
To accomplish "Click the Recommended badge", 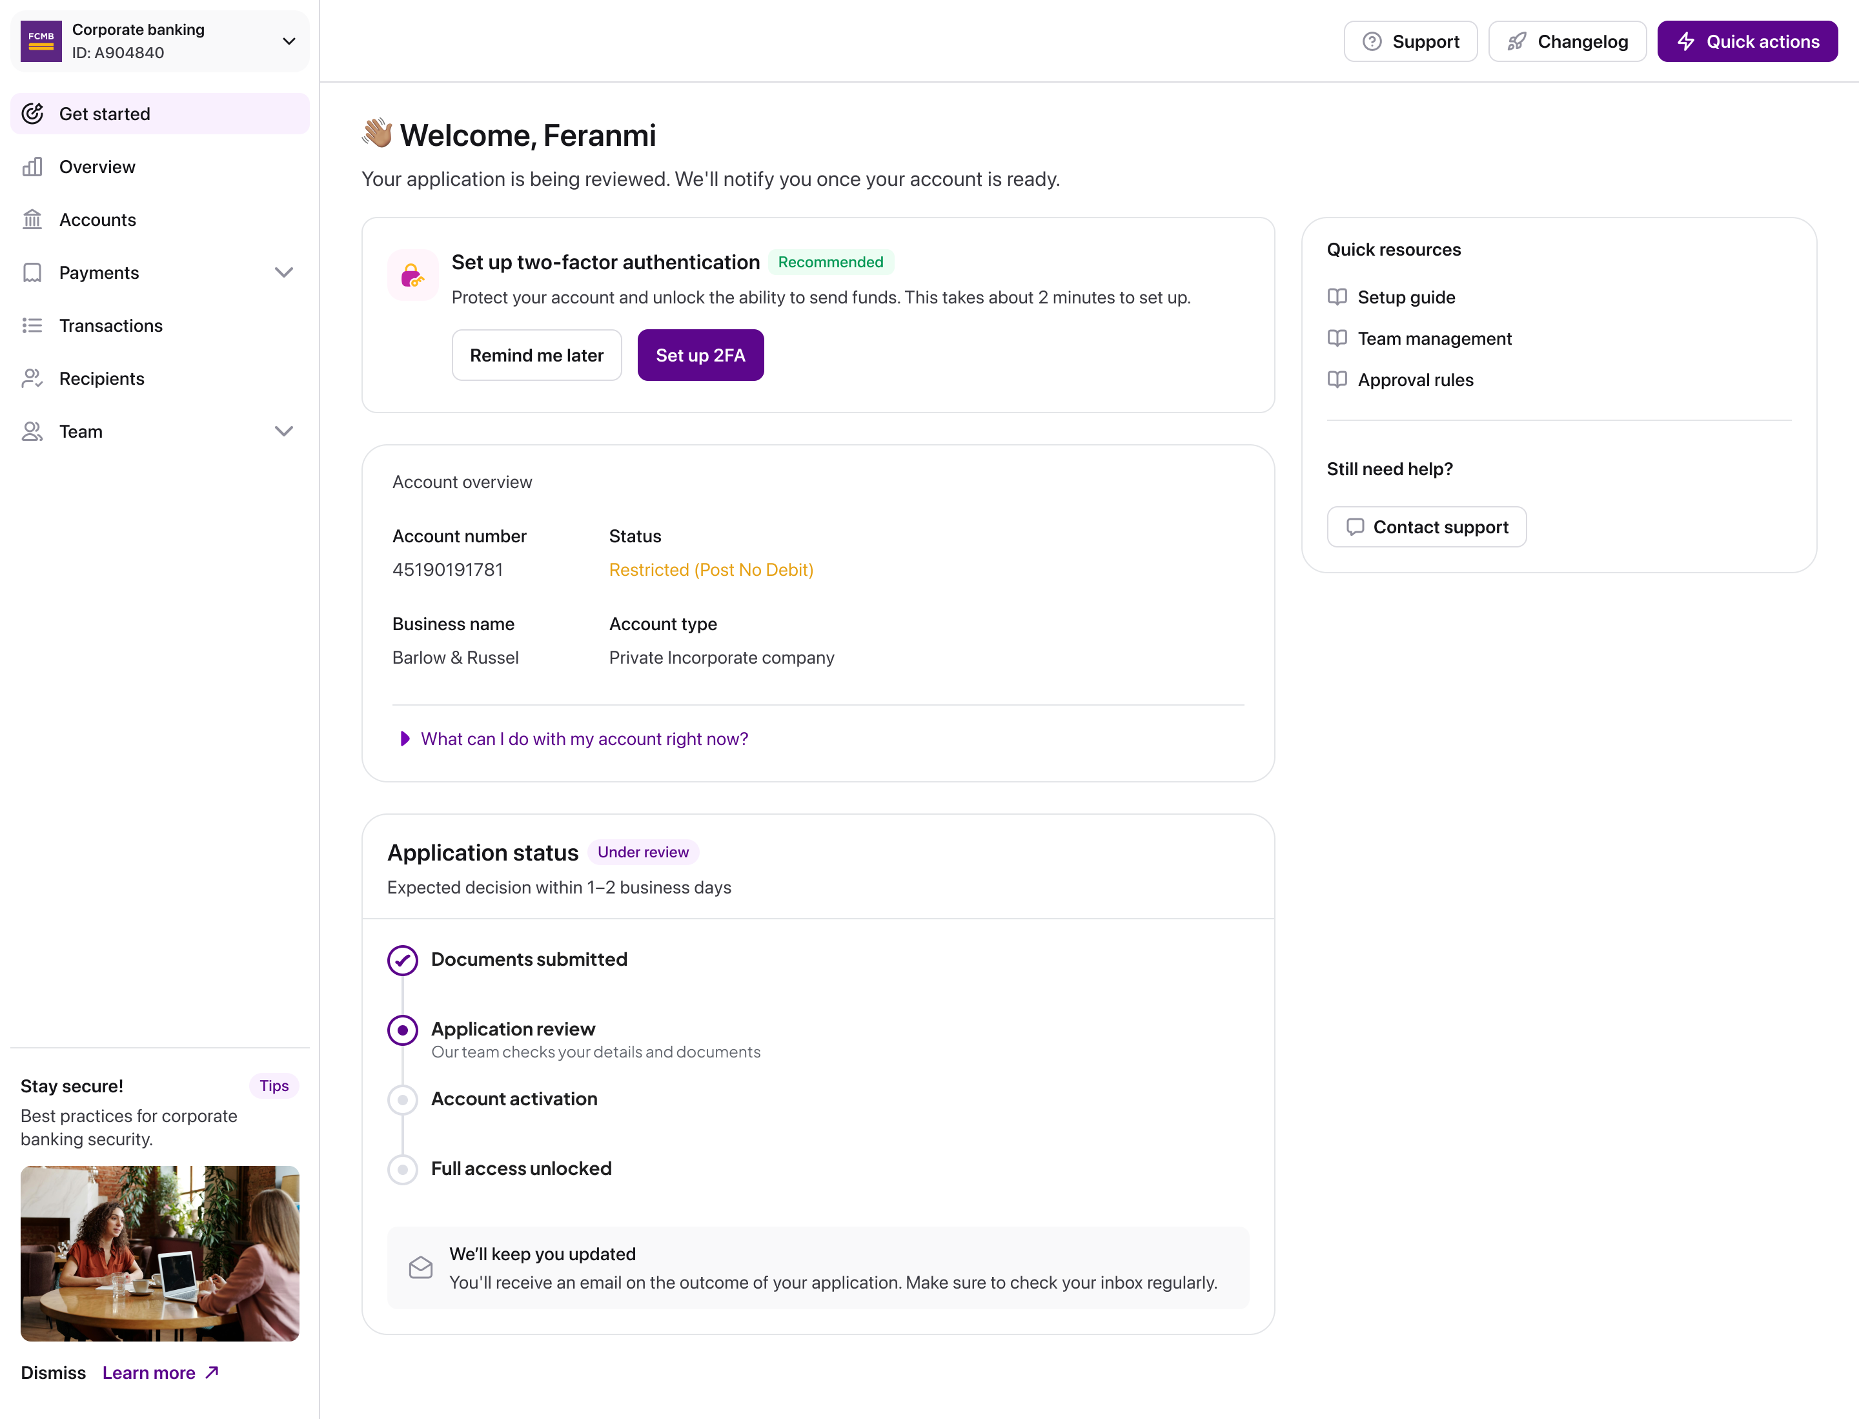I will [x=830, y=262].
